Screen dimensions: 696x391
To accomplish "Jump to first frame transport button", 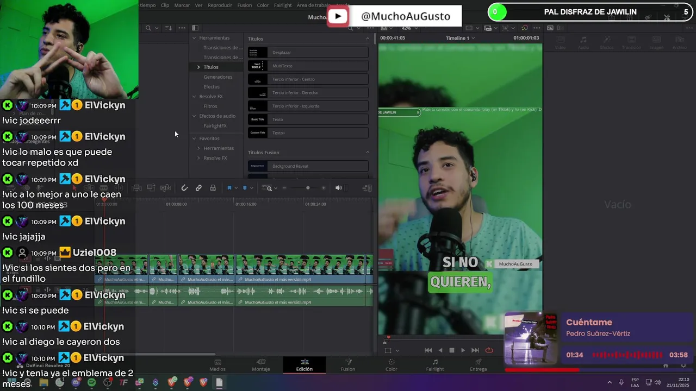I will point(428,350).
